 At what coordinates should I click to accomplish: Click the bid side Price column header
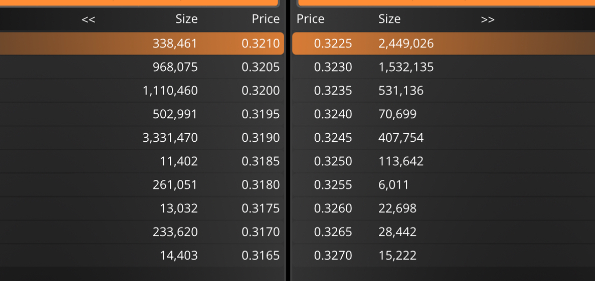click(265, 19)
